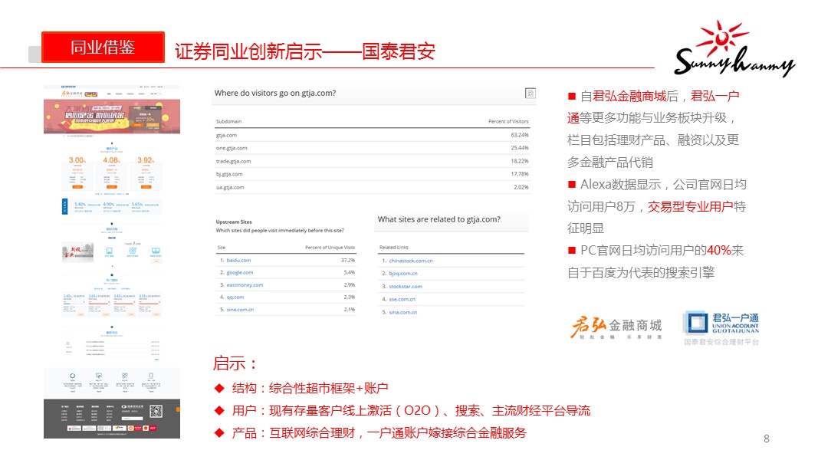The height and width of the screenshot is (460, 818).
Task: Click the red text 交易型专业用户
Action: click(690, 207)
